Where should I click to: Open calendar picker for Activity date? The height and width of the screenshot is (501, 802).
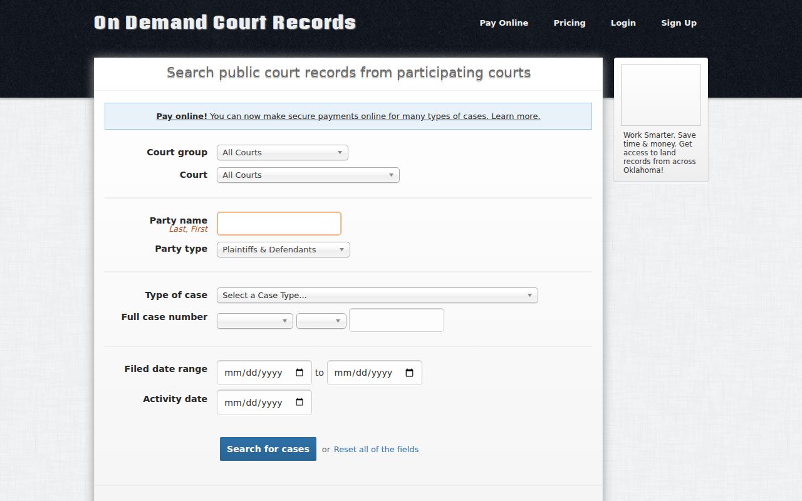tap(299, 403)
